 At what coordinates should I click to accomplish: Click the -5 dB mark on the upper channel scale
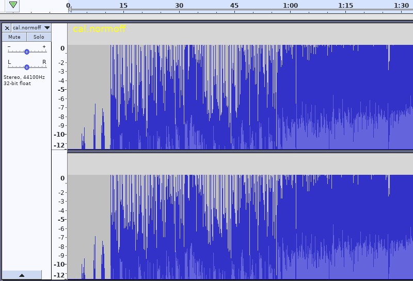61,90
